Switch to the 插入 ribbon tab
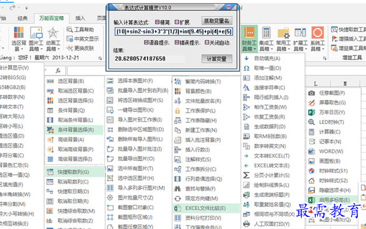 tap(80, 18)
